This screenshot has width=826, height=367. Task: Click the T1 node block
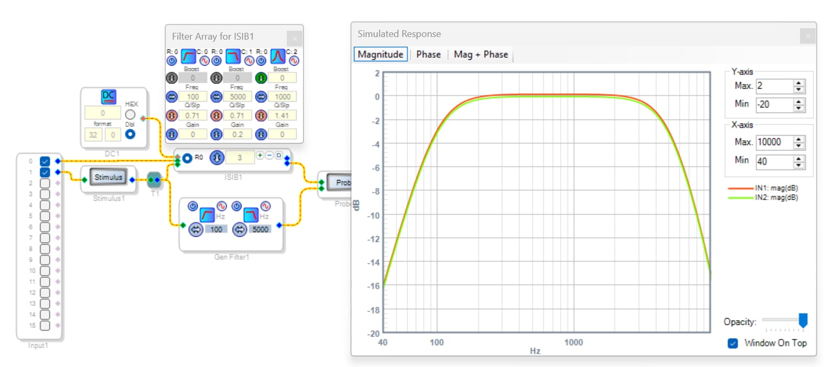coord(154,180)
